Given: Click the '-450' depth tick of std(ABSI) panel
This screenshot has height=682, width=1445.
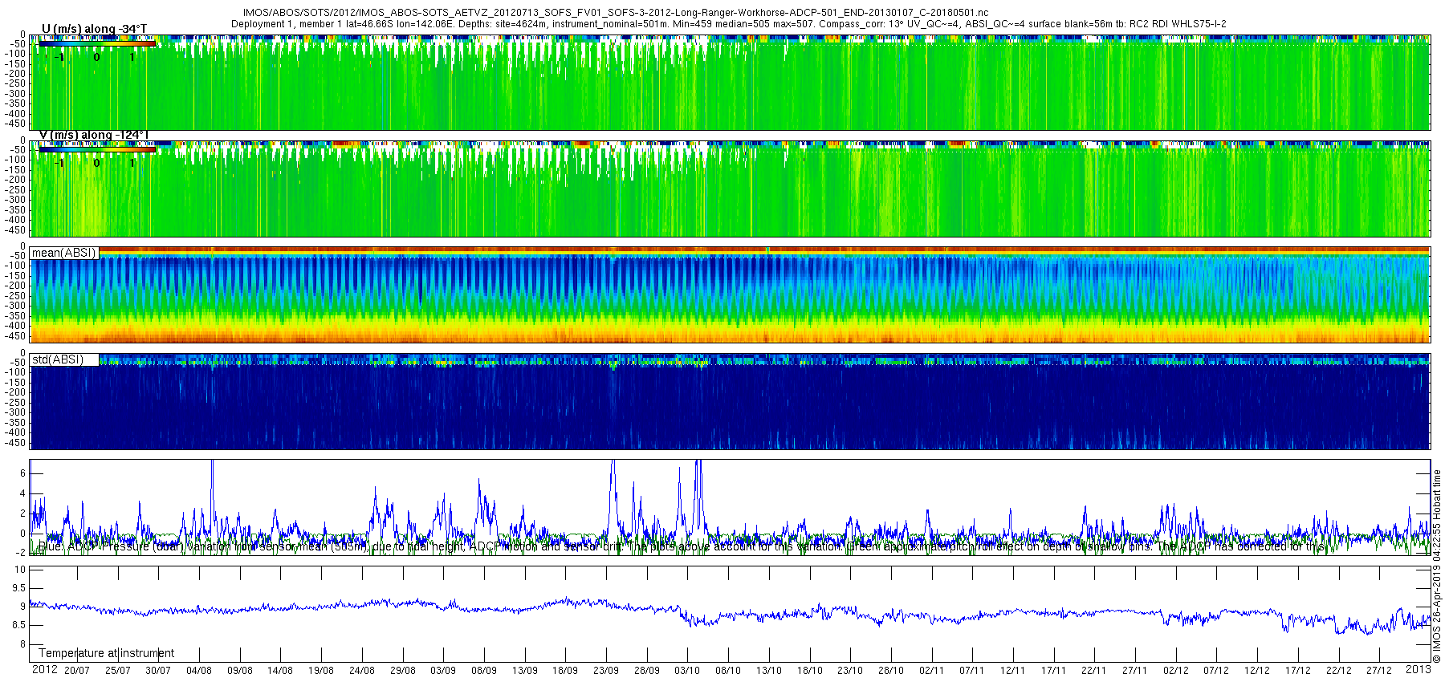Looking at the screenshot, I should 17,443.
